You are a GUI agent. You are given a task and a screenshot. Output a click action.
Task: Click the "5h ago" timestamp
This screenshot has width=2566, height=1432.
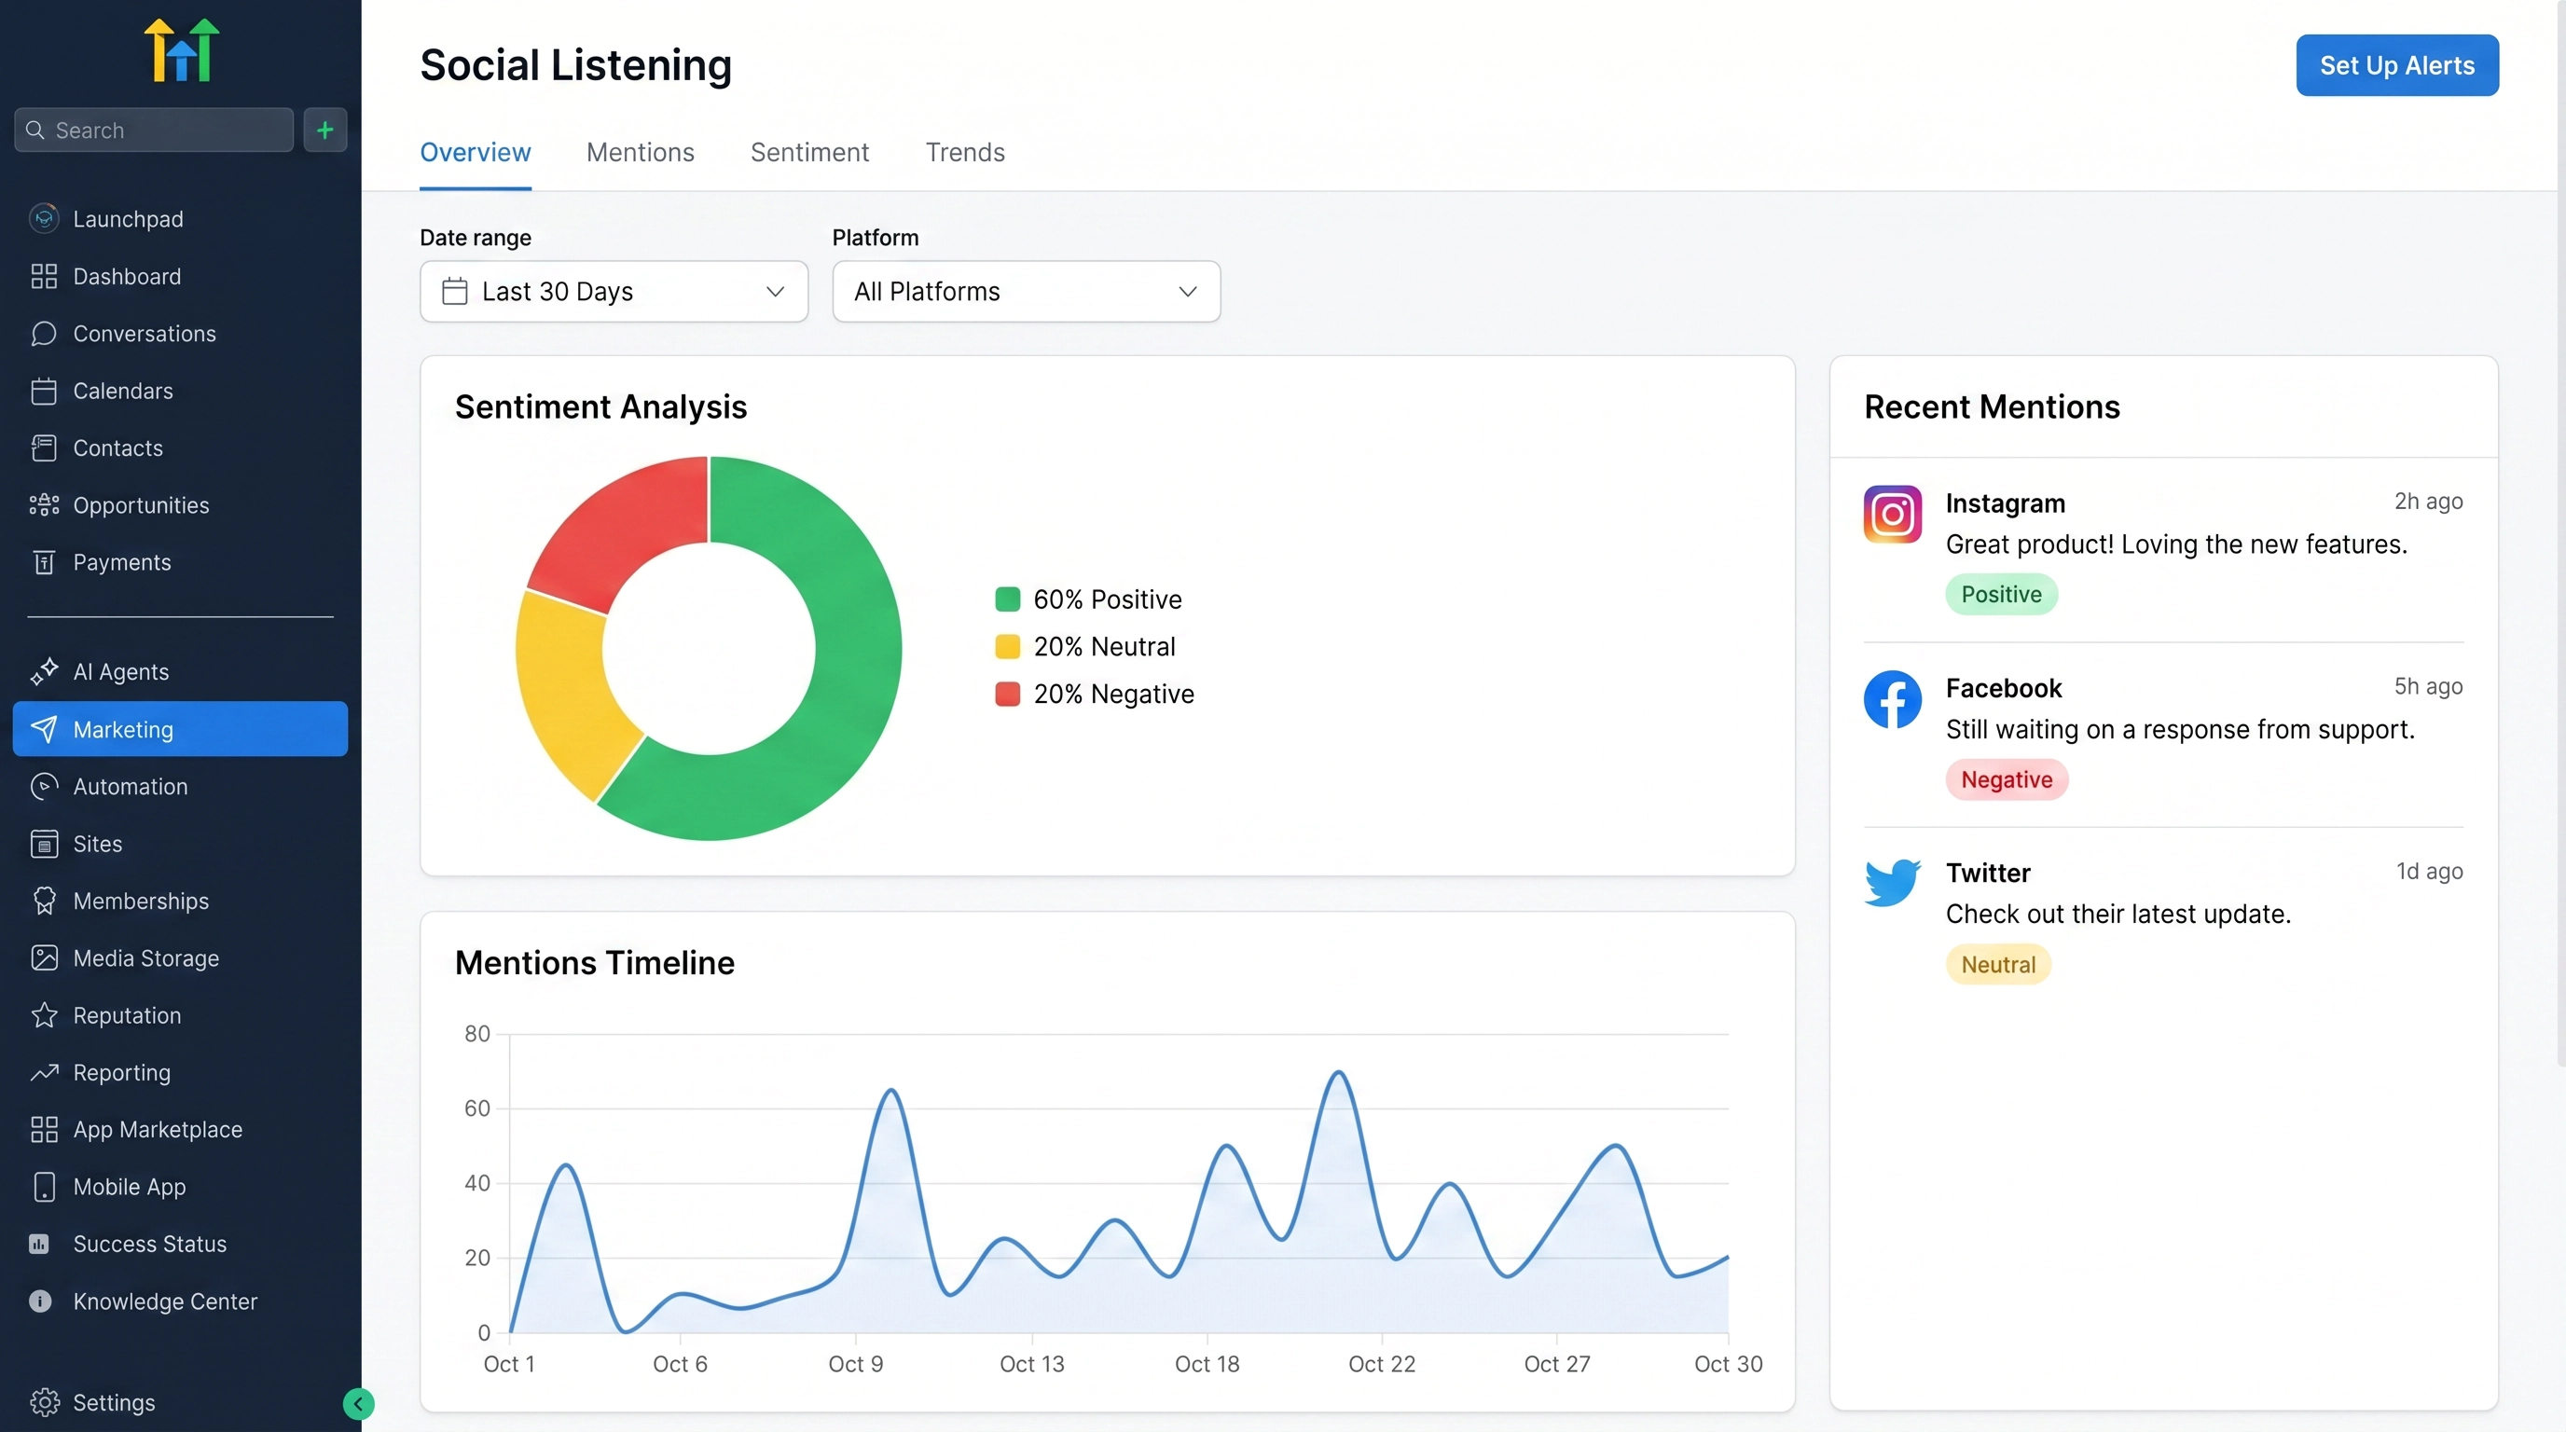point(2429,687)
